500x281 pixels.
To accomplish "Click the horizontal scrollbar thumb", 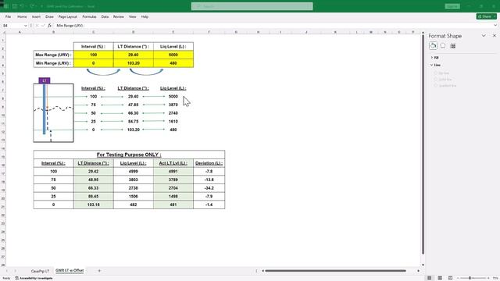I will click(x=335, y=271).
